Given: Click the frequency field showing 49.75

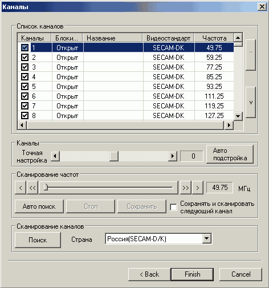Looking at the screenshot, I should 219,188.
